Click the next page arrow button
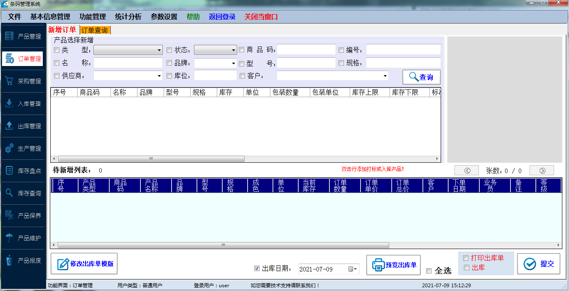The image size is (569, 291). click(x=542, y=171)
